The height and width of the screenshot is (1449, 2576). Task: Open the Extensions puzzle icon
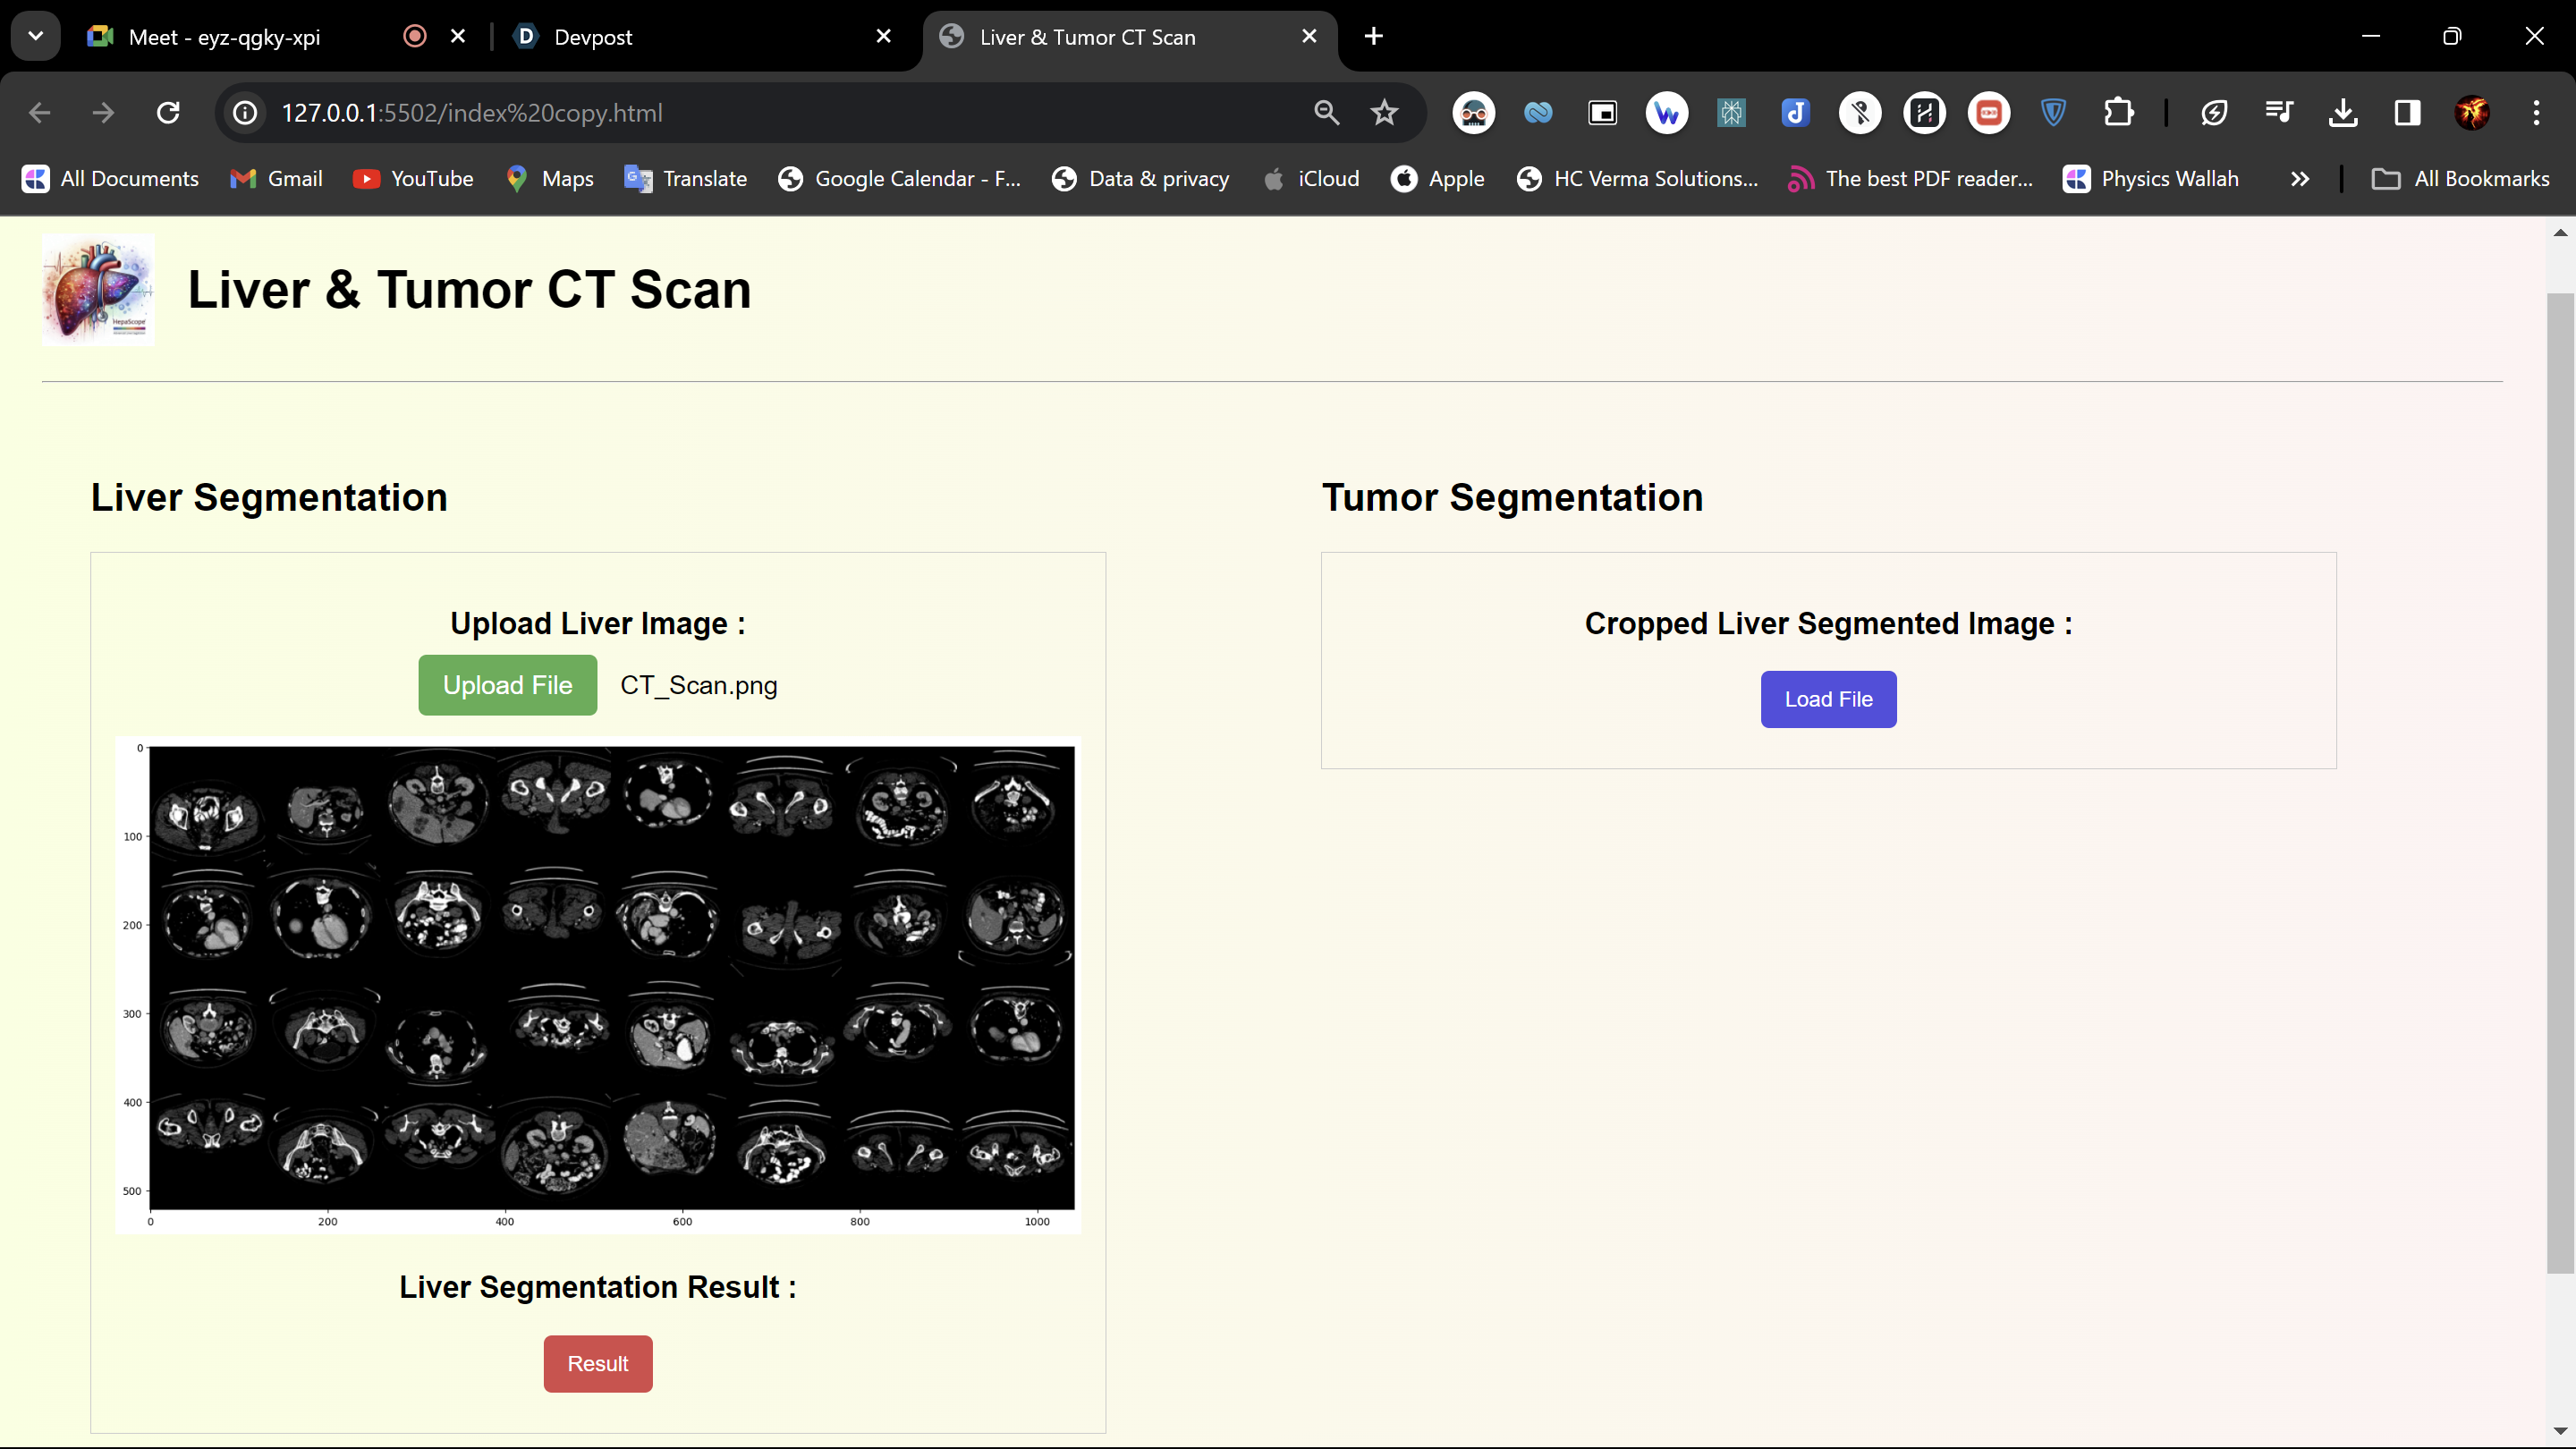point(2118,113)
